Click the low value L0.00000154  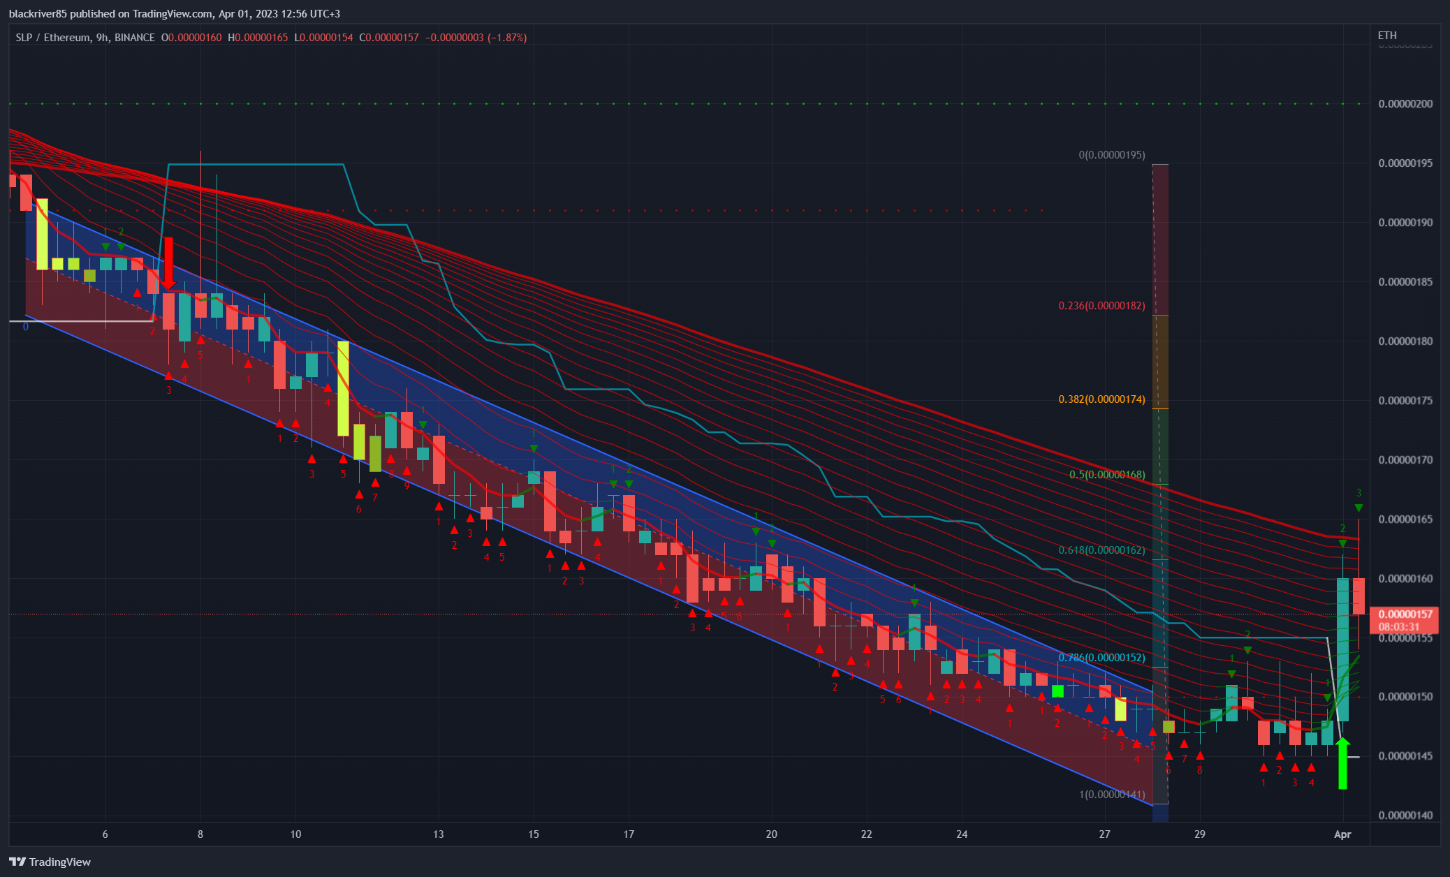[x=323, y=38]
